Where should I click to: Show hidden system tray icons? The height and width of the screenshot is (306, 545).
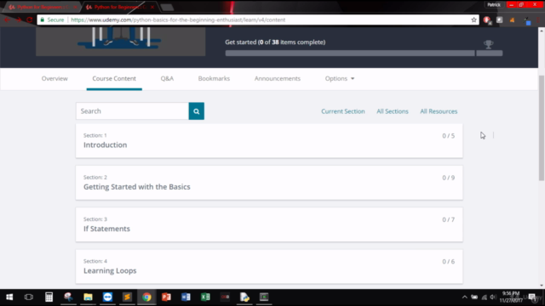(x=465, y=297)
